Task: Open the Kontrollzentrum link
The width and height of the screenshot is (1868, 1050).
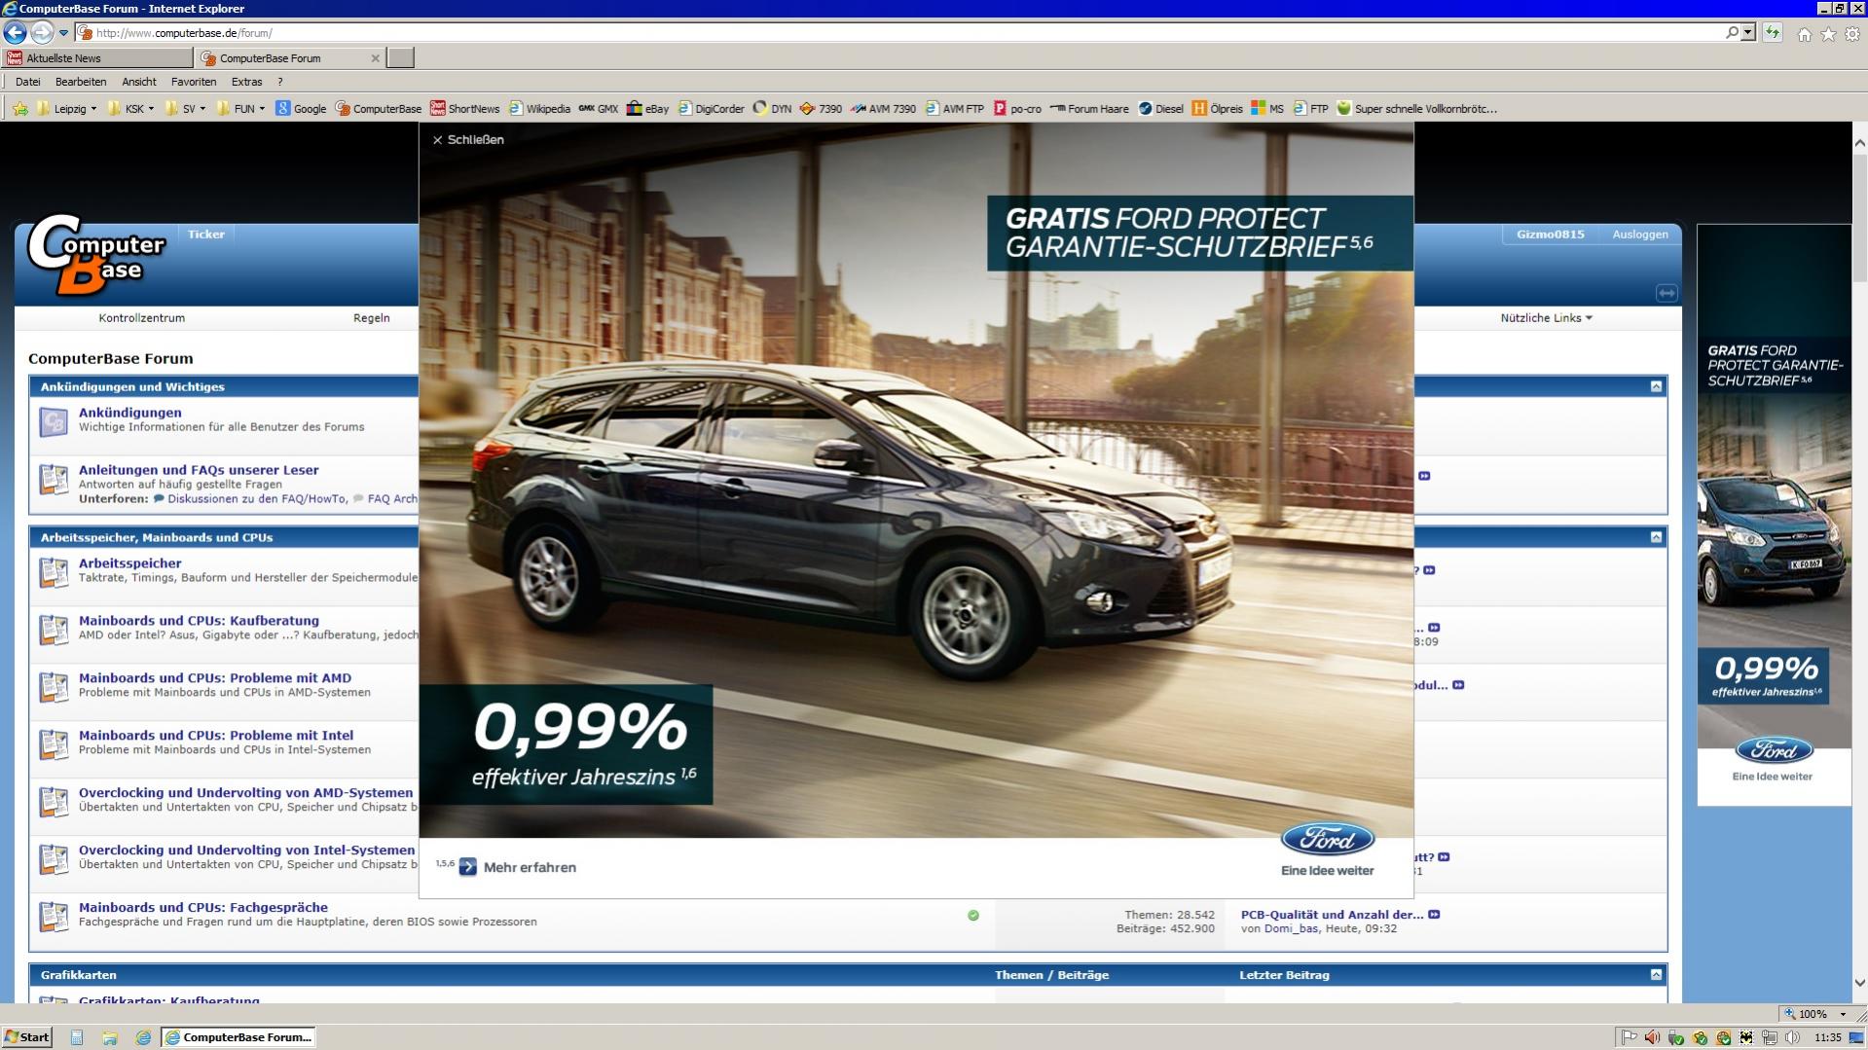Action: tap(141, 318)
